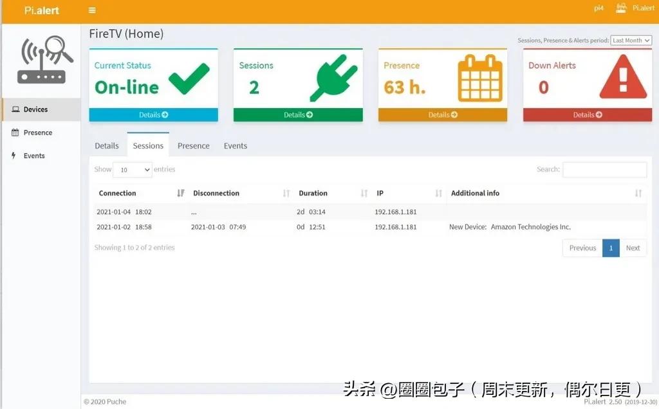Select the connection 2021-01-02 18:58 cell
659x409 pixels.
pyautogui.click(x=124, y=227)
